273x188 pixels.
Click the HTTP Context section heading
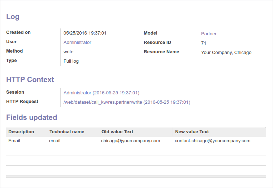pos(30,80)
